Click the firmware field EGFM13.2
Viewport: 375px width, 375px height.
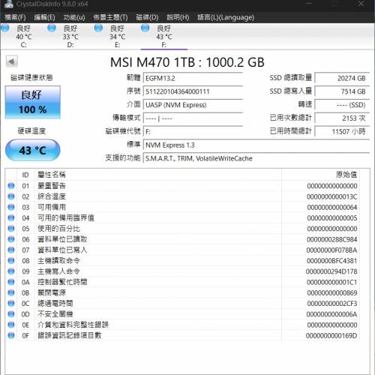point(193,78)
